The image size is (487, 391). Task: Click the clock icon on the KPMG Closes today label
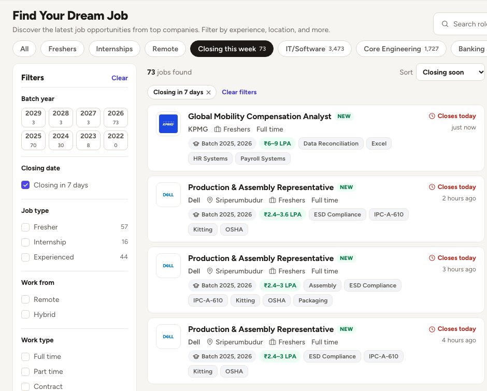point(432,116)
